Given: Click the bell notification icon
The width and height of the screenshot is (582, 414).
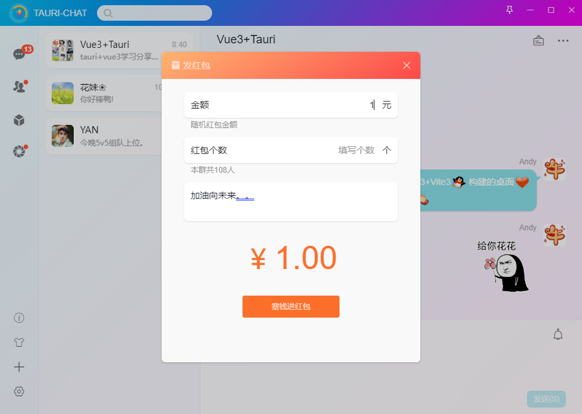Looking at the screenshot, I should pos(558,334).
